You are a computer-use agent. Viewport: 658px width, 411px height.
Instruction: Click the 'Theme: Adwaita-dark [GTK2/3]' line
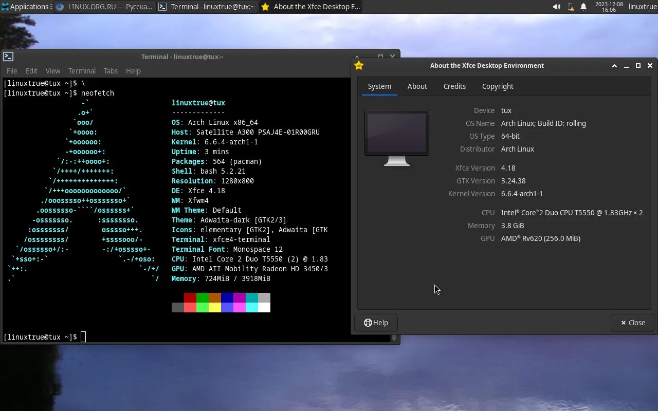tap(229, 220)
